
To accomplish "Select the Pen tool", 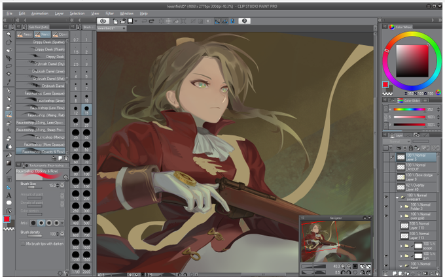I will tap(9, 91).
